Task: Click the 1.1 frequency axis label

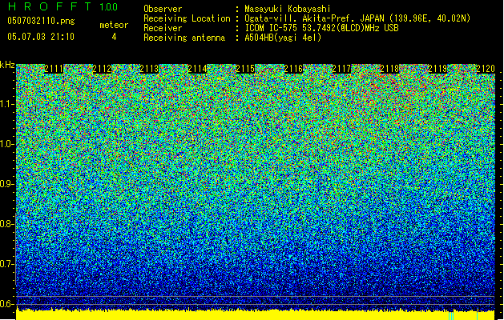Action: [7, 104]
